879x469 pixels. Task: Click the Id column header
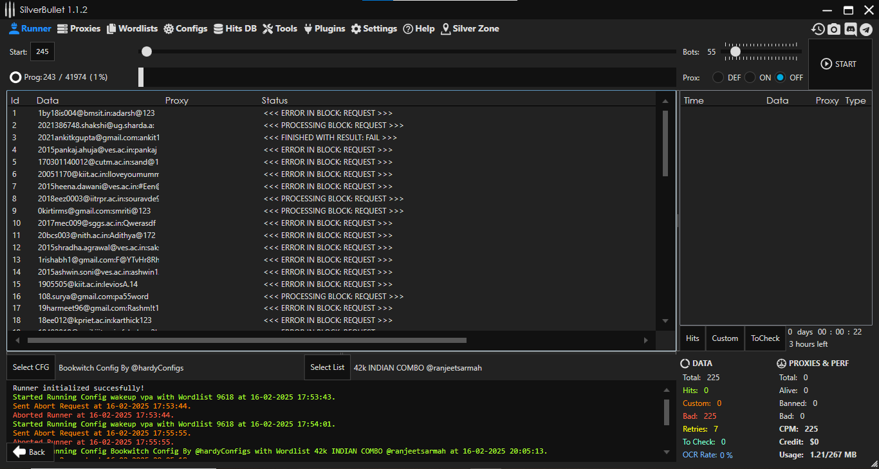point(15,100)
